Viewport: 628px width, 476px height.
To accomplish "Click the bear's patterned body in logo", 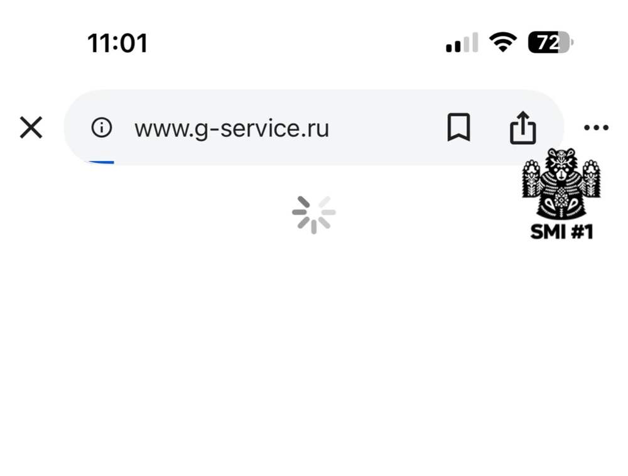I will point(561,199).
